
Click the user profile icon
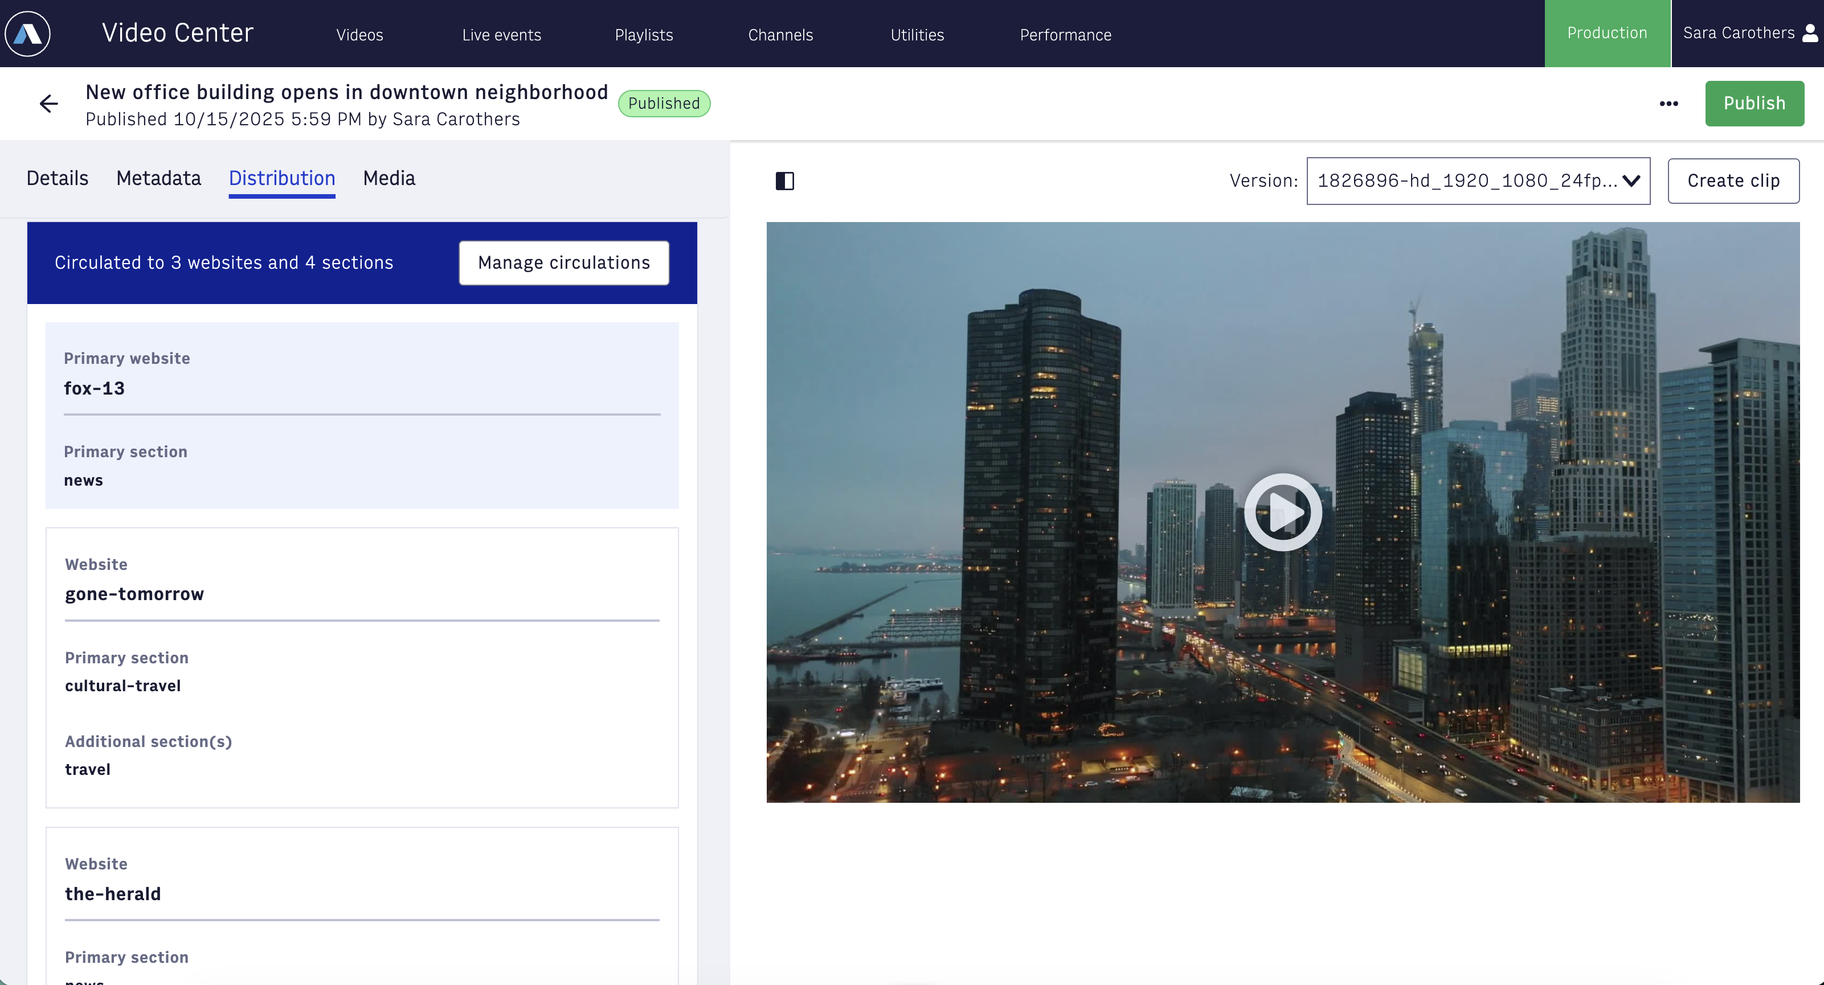coord(1810,33)
